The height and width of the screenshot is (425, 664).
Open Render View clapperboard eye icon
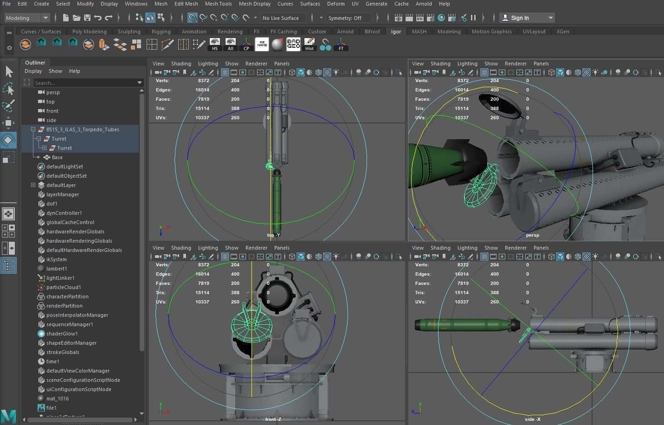(x=399, y=18)
